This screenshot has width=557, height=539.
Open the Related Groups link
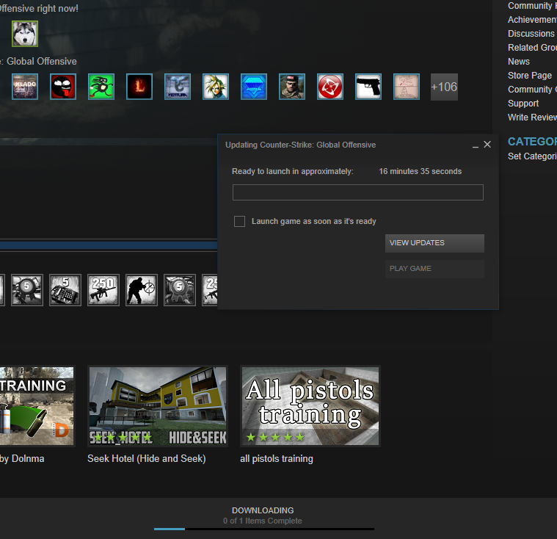[532, 48]
